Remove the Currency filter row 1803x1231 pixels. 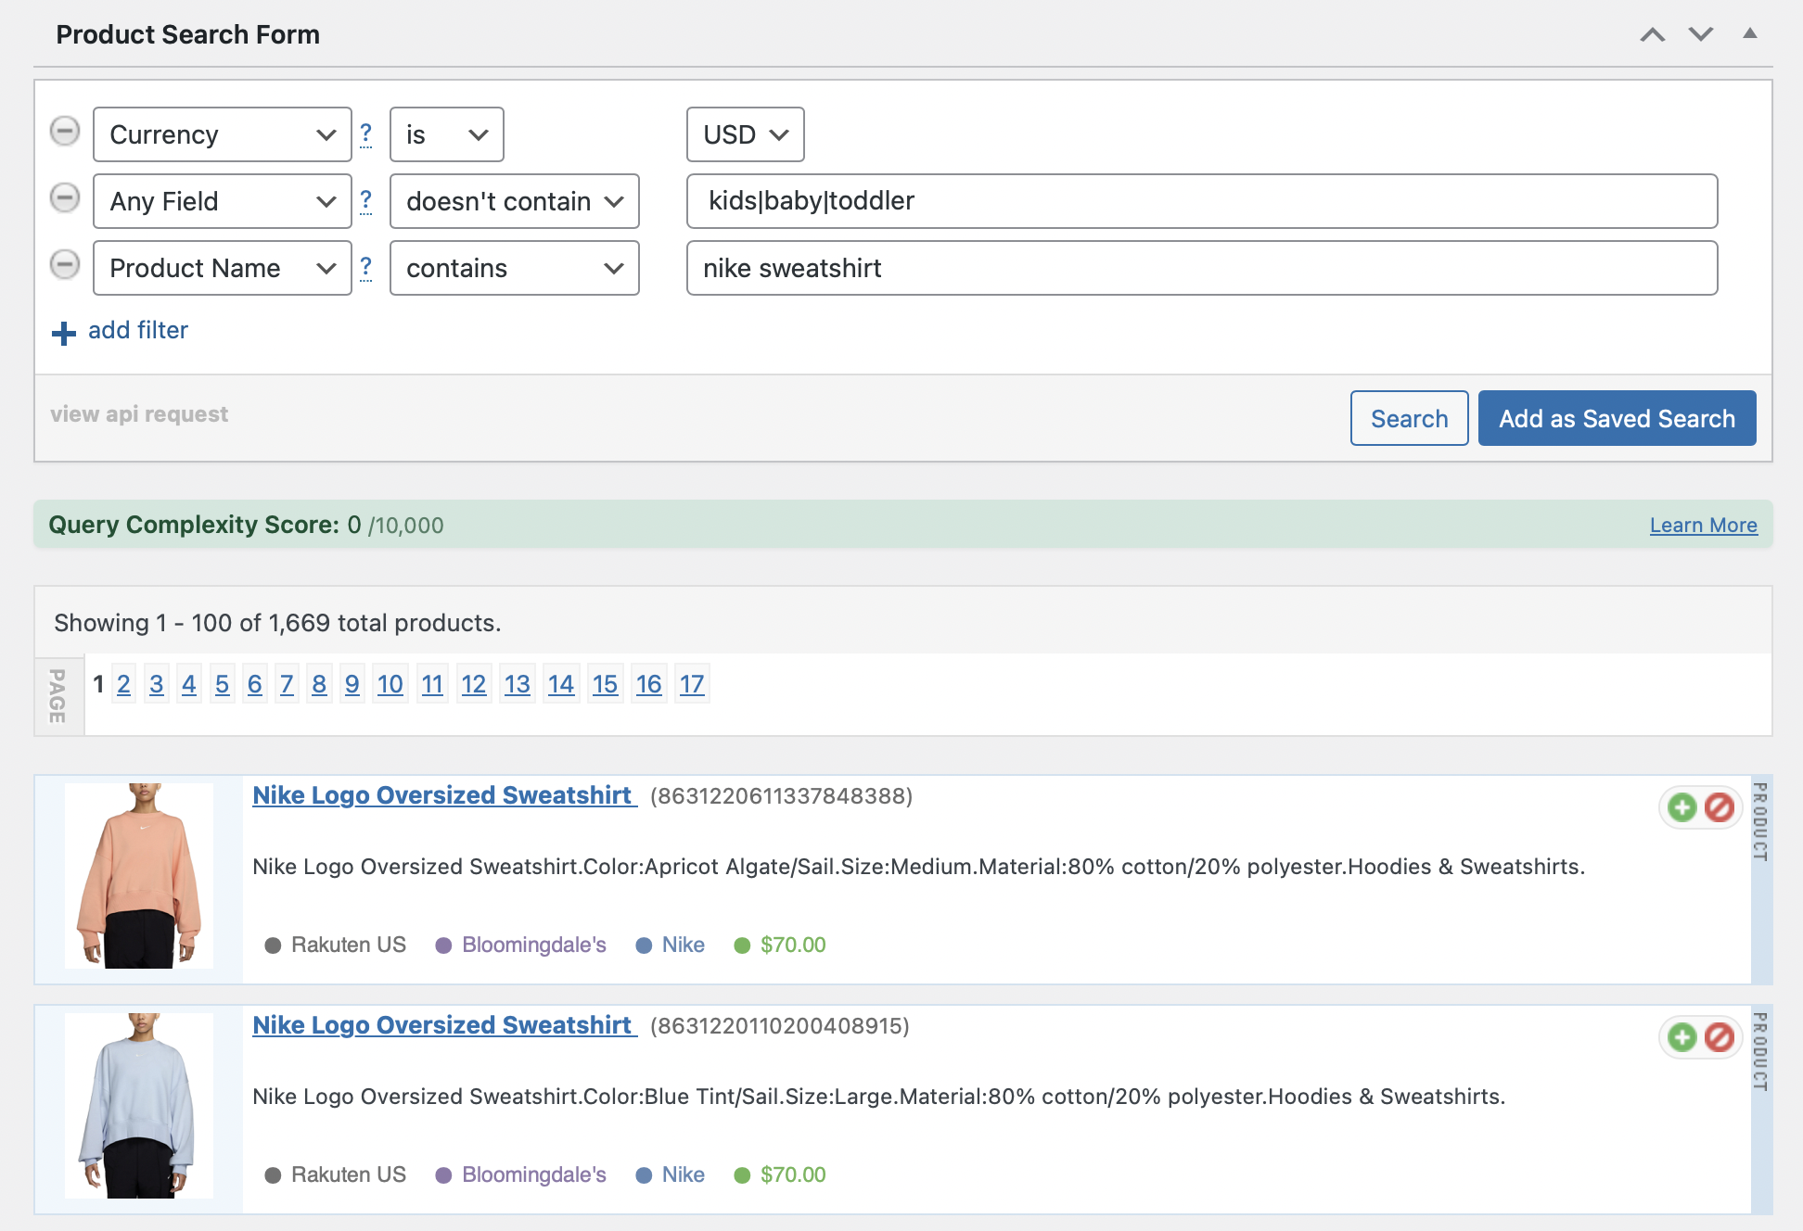pos(65,132)
